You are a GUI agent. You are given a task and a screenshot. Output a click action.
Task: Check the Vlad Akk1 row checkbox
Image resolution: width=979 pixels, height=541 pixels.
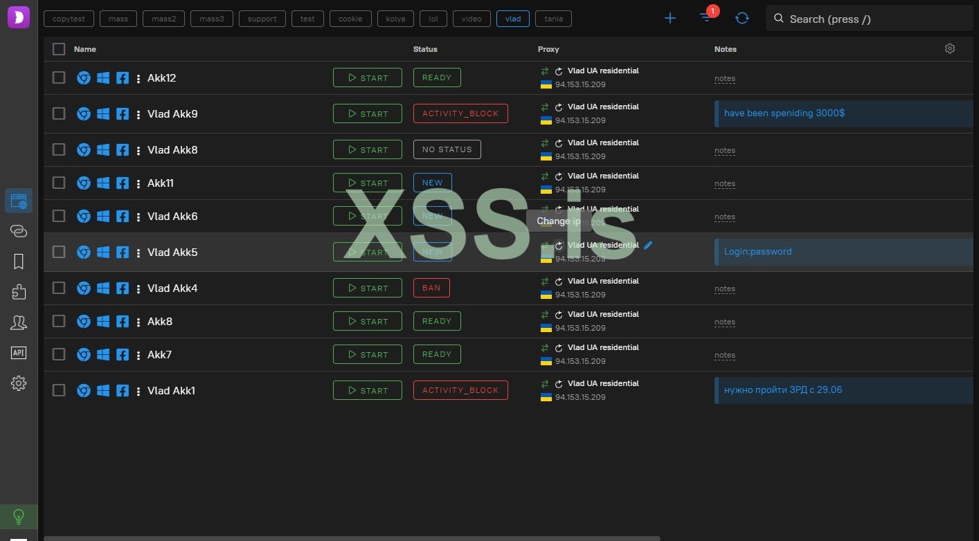pyautogui.click(x=59, y=390)
